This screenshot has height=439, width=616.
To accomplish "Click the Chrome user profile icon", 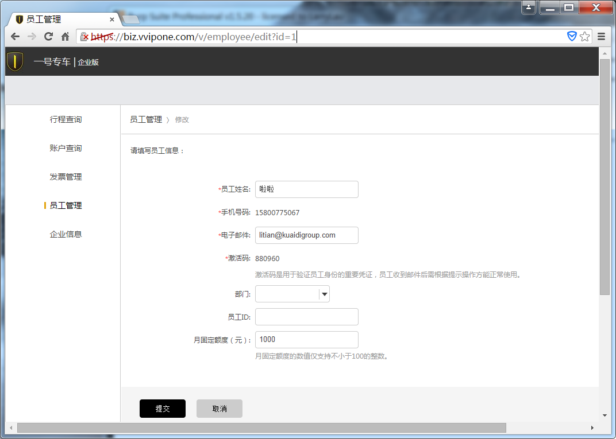I will pyautogui.click(x=529, y=7).
